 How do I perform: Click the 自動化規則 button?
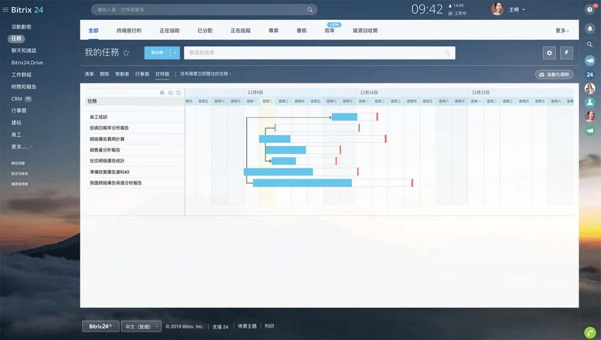(553, 74)
